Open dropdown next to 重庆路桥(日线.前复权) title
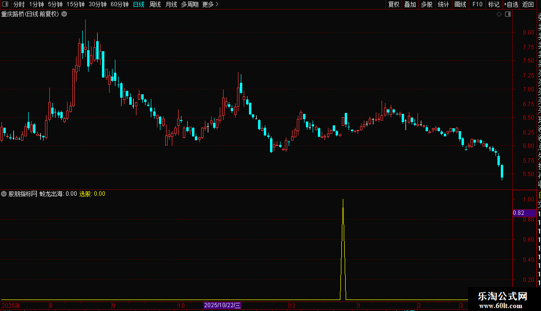The width and height of the screenshot is (541, 311). pos(64,14)
